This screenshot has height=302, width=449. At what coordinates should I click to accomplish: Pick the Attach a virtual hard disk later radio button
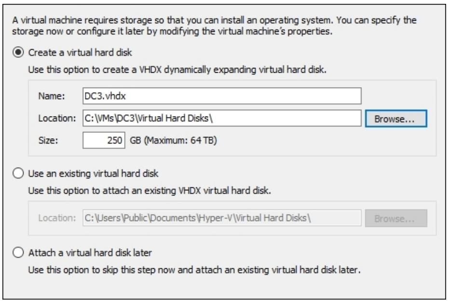[x=18, y=252]
